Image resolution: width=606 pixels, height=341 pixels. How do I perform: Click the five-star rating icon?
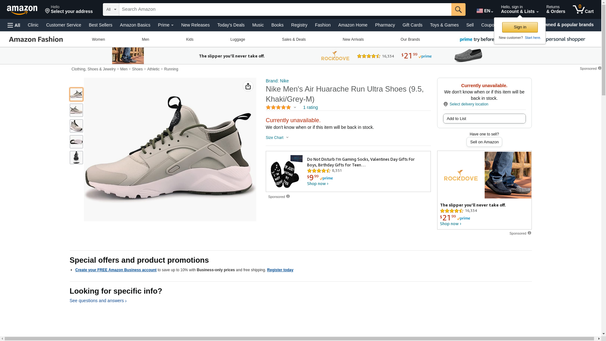[278, 107]
